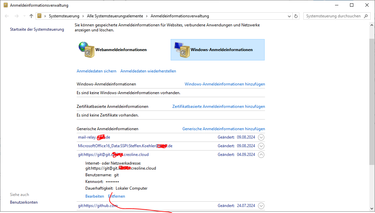Click 'Anmeldedaten wiederherstellen' link
This screenshot has height=213, width=375.
click(x=148, y=71)
